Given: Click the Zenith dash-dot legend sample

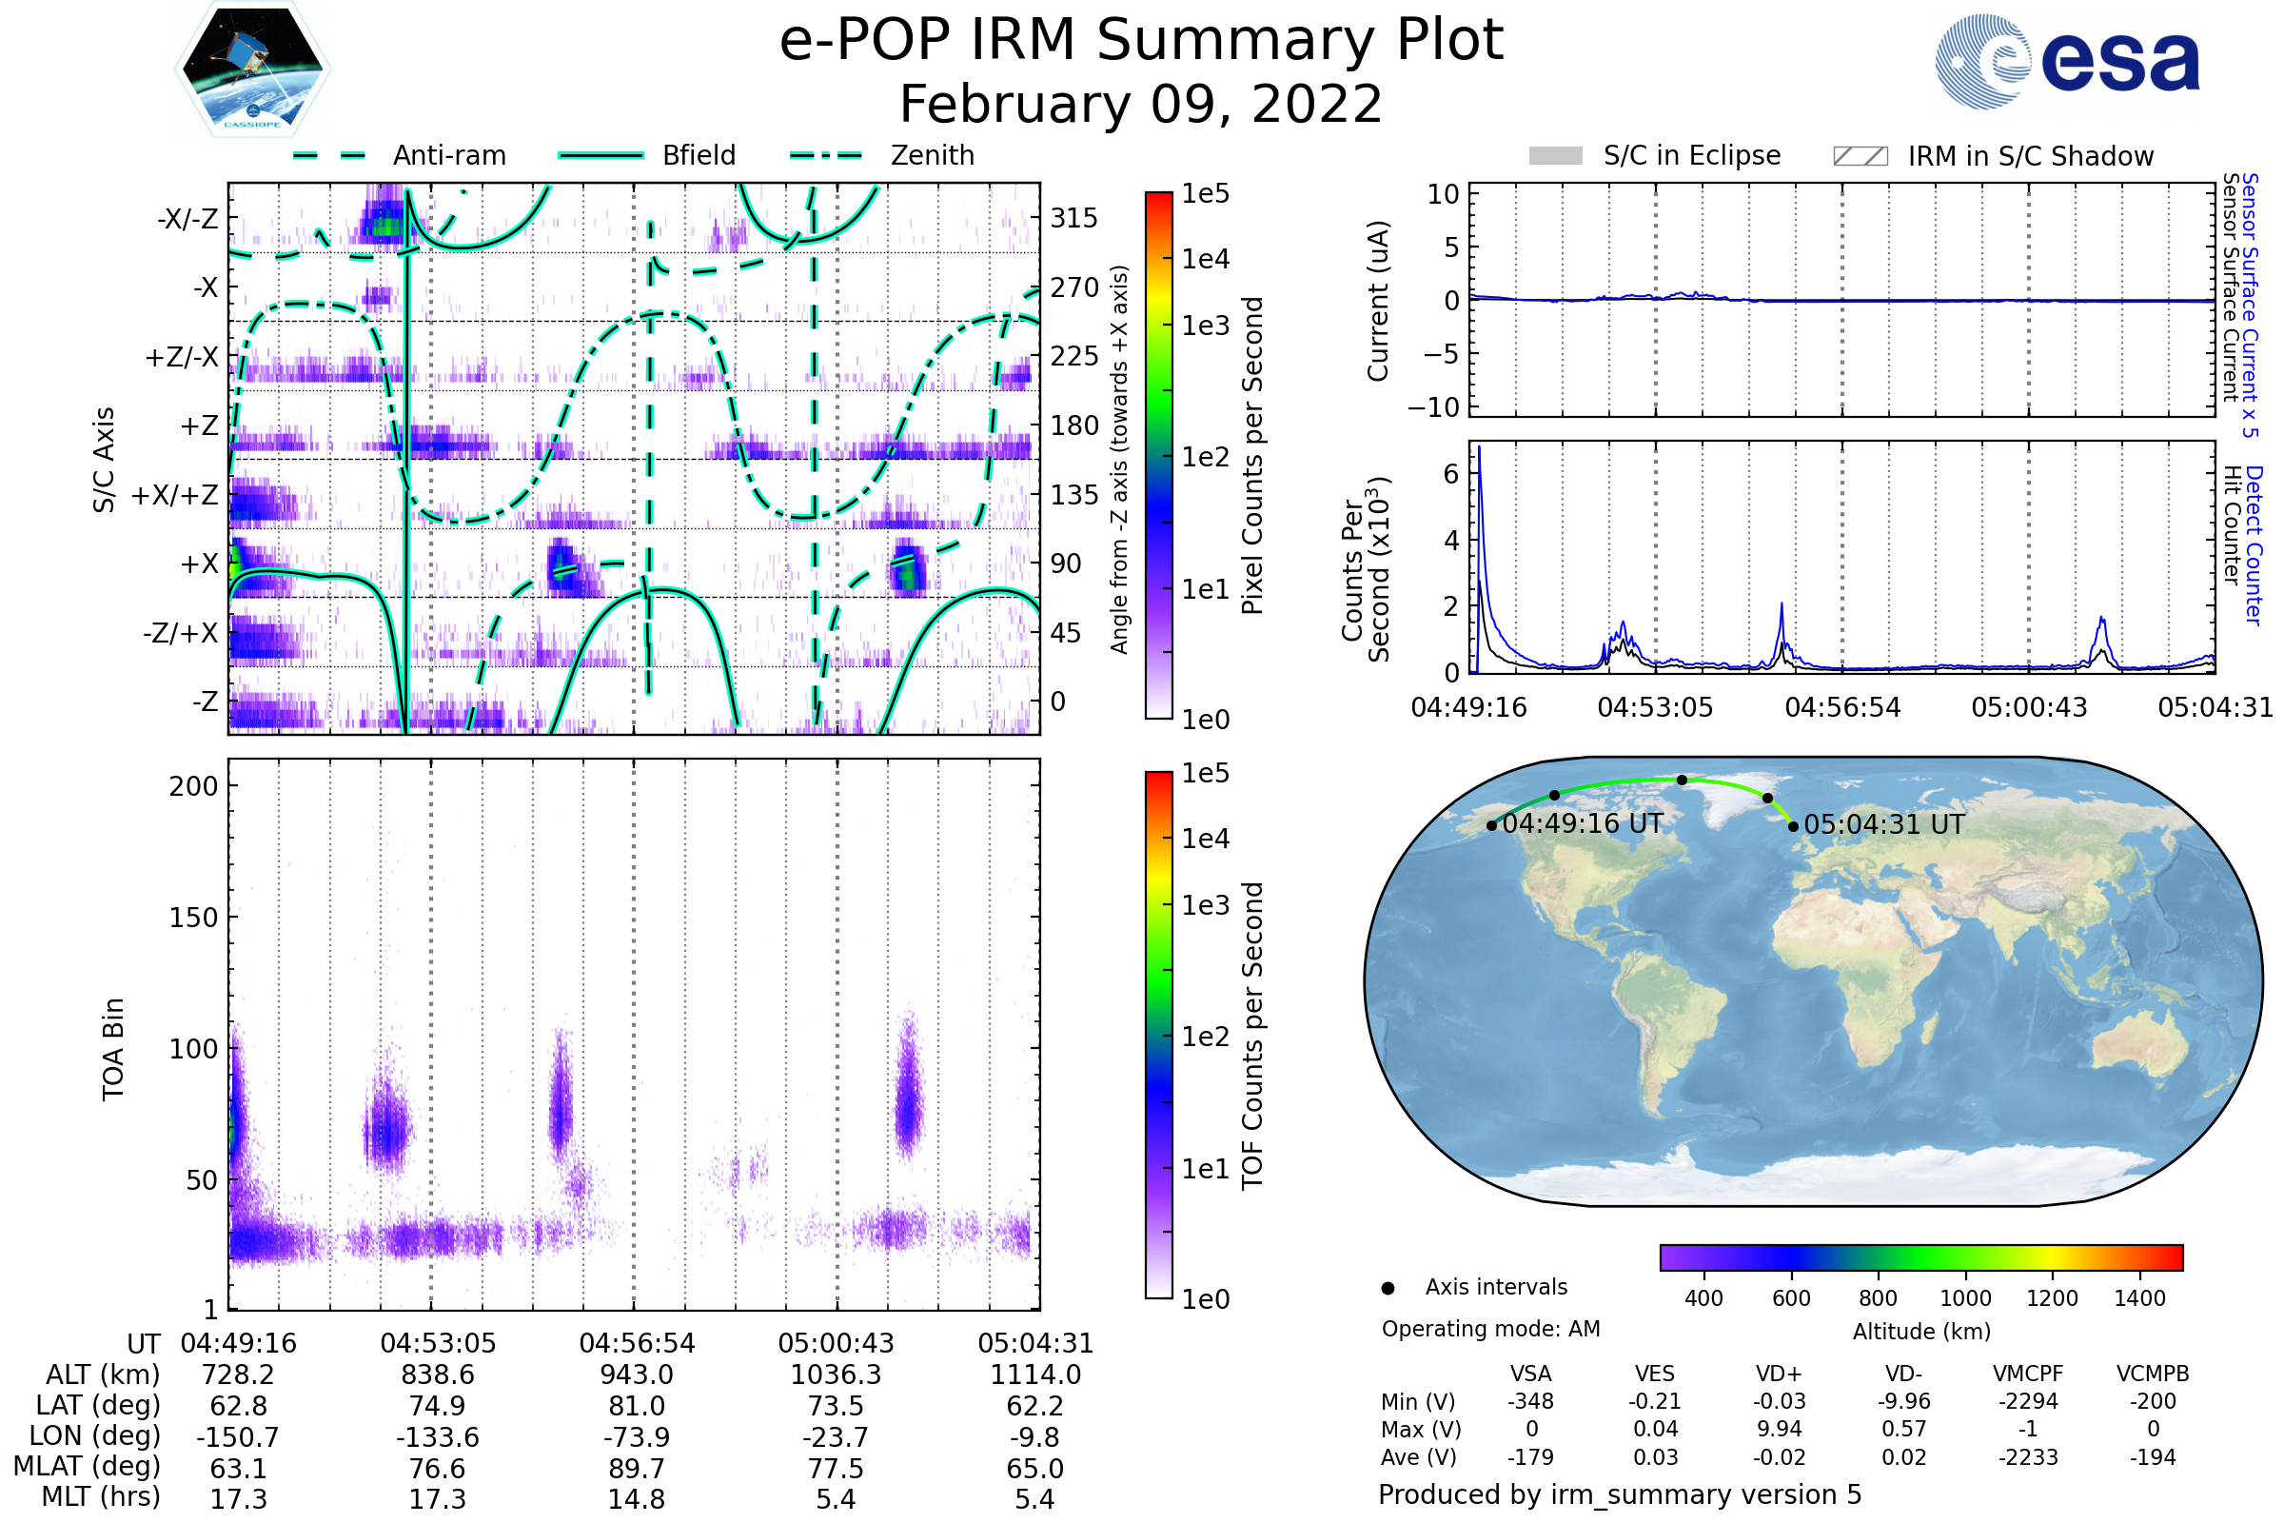Looking at the screenshot, I should pyautogui.click(x=825, y=155).
